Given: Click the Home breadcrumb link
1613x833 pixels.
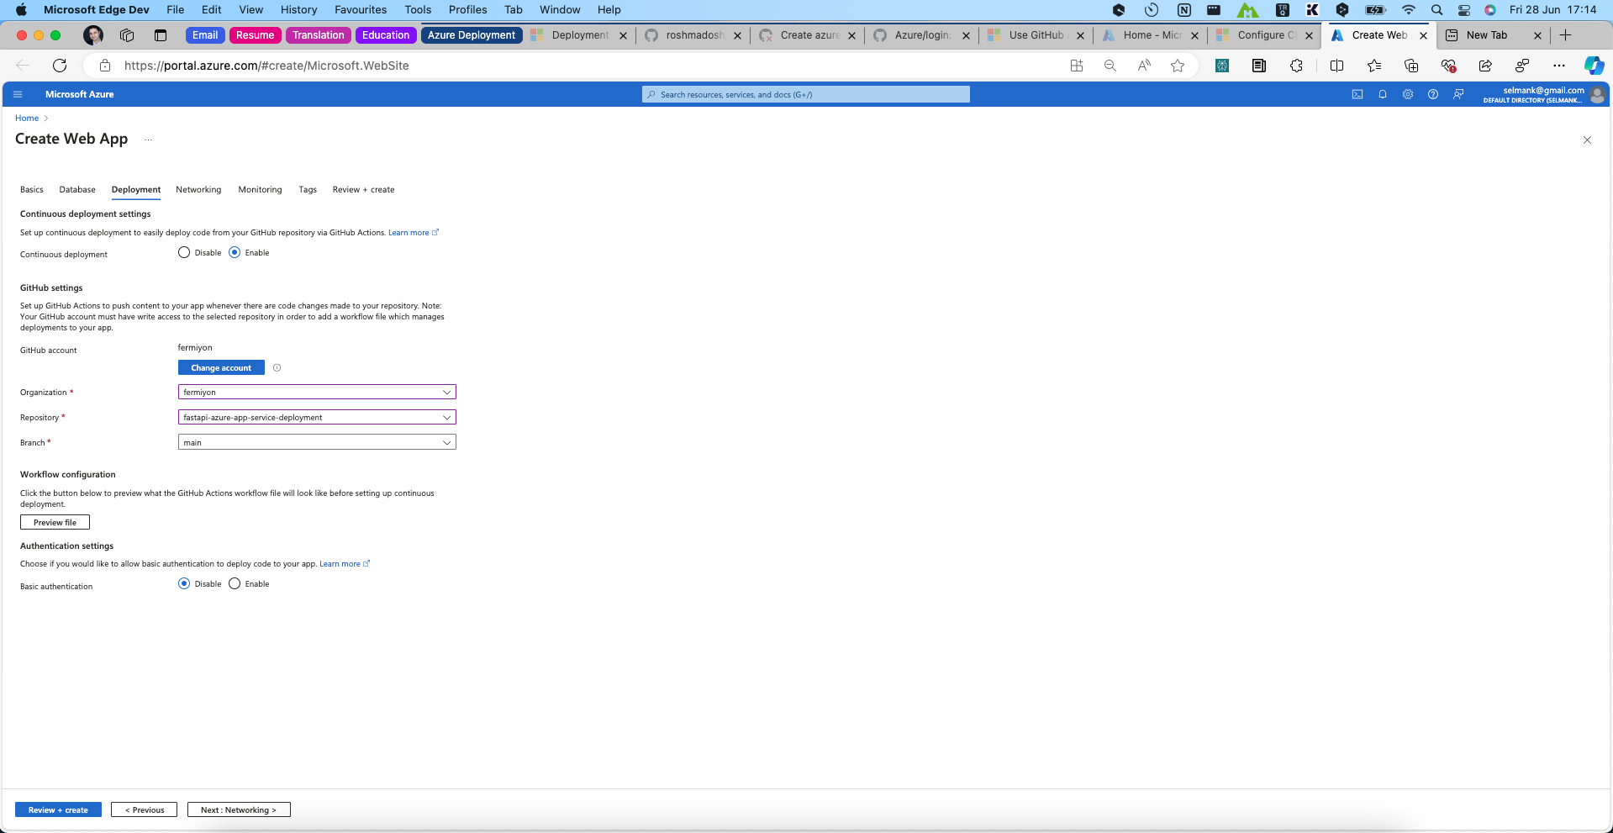Looking at the screenshot, I should point(27,118).
